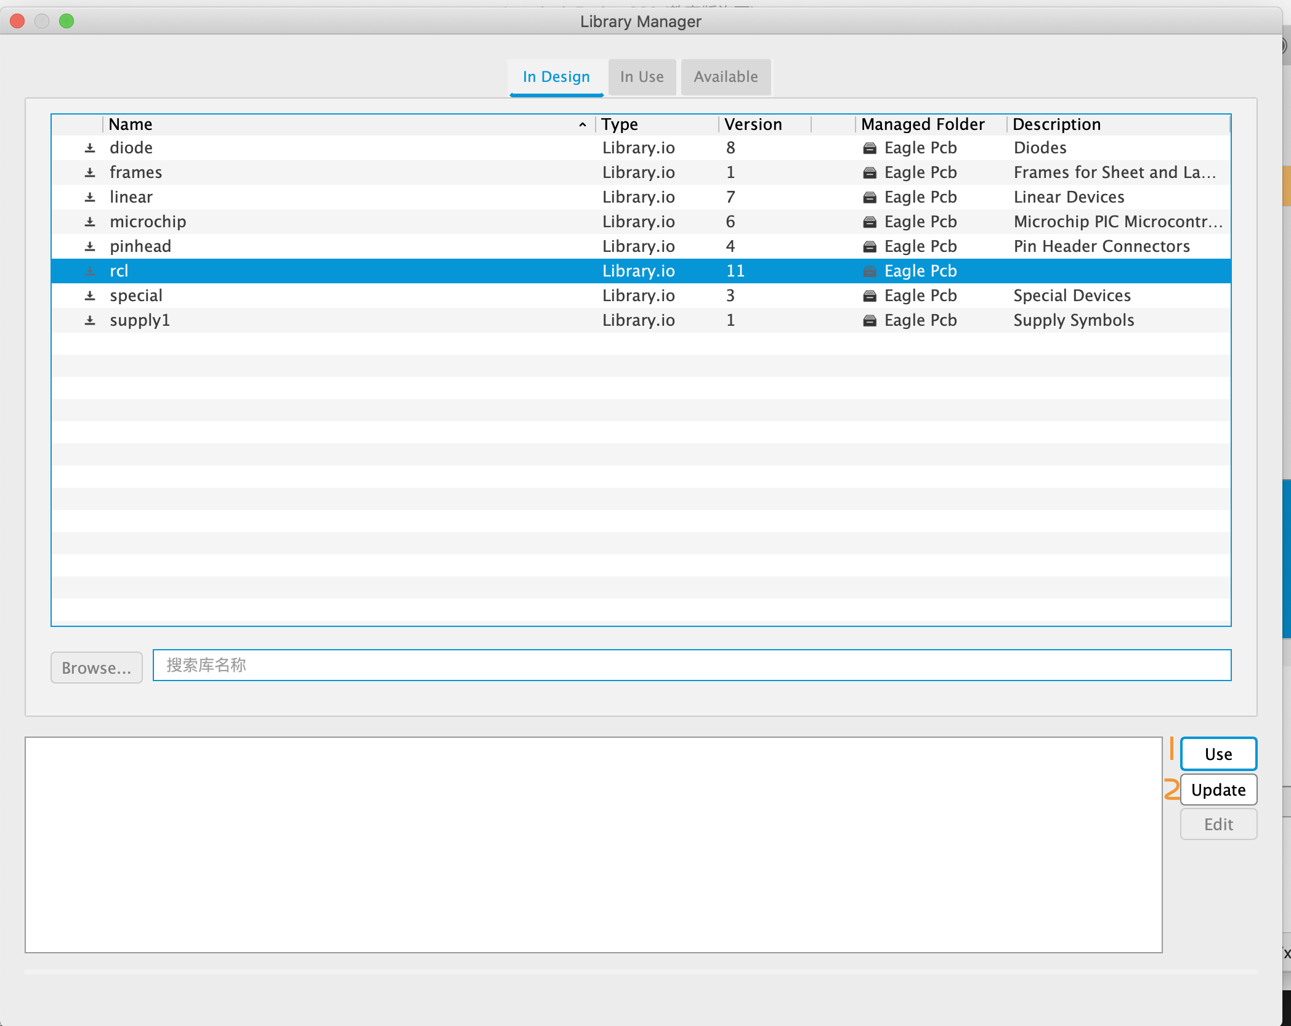Click the managed folder icon in supply1 row
This screenshot has width=1291, height=1026.
[869, 320]
